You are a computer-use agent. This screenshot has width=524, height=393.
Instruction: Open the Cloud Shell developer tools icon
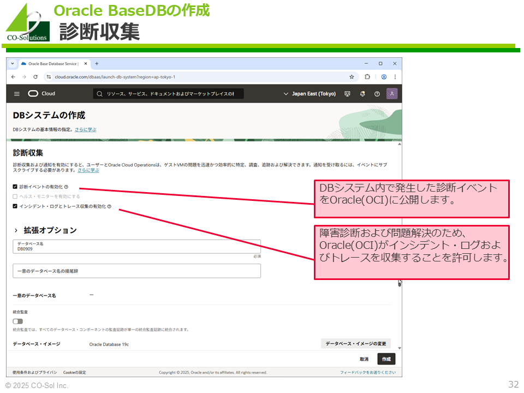click(x=347, y=94)
